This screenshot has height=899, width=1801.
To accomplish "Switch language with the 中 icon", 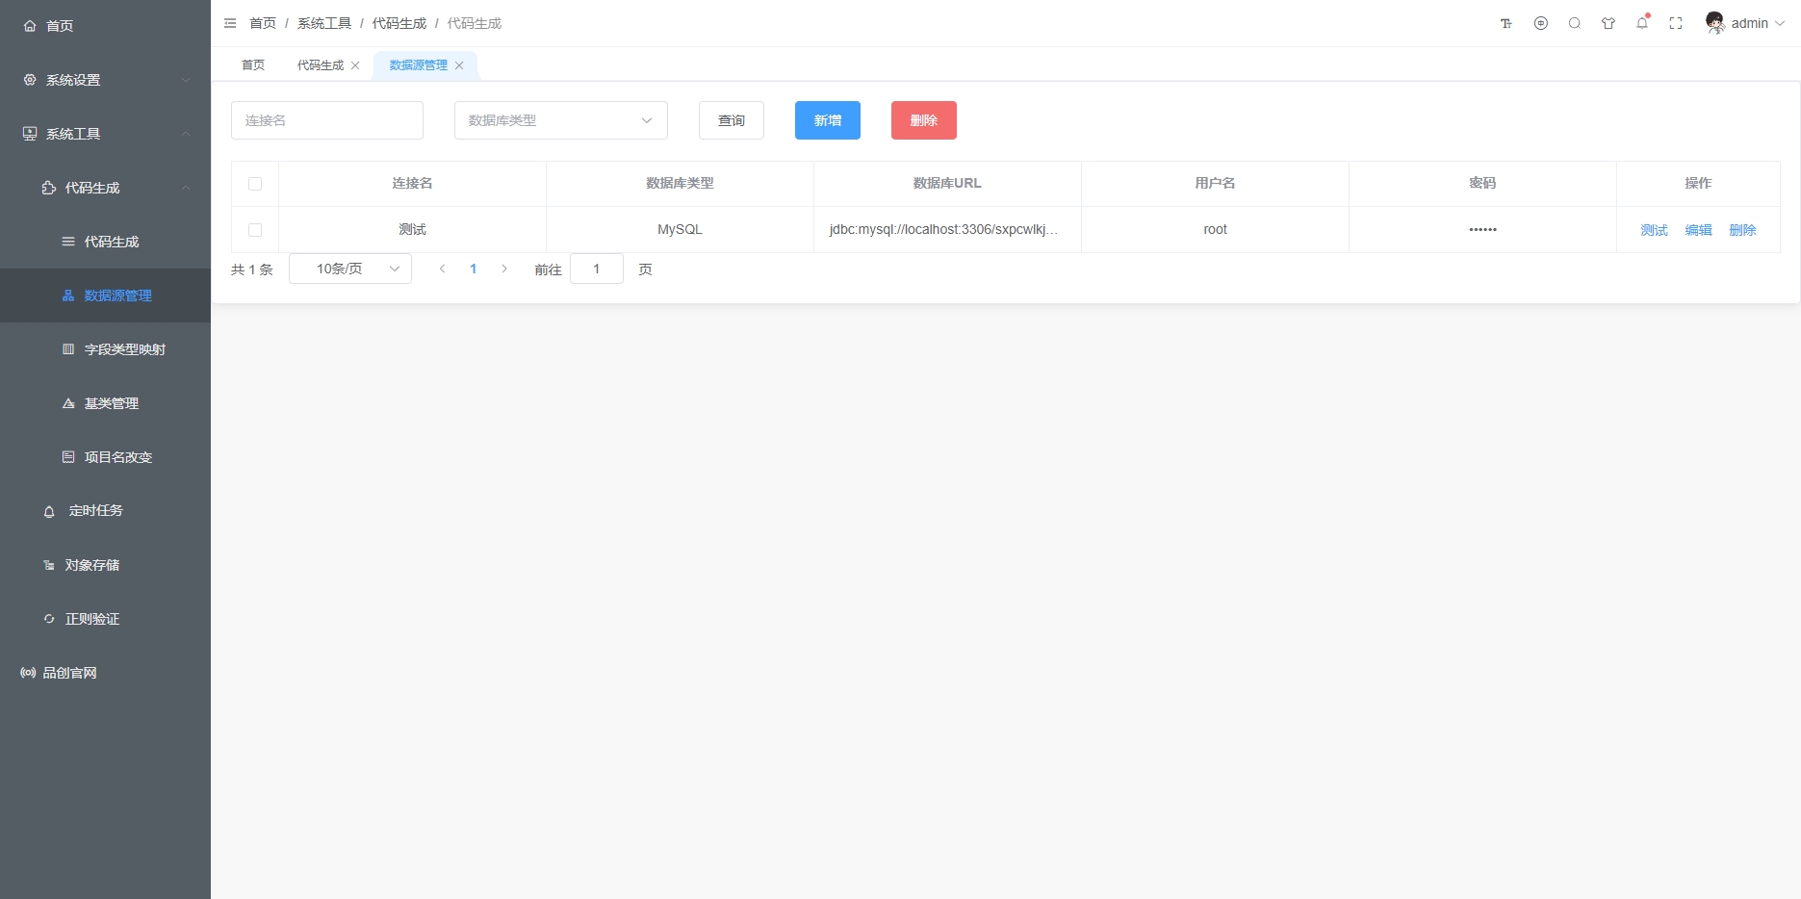I will (x=1541, y=24).
